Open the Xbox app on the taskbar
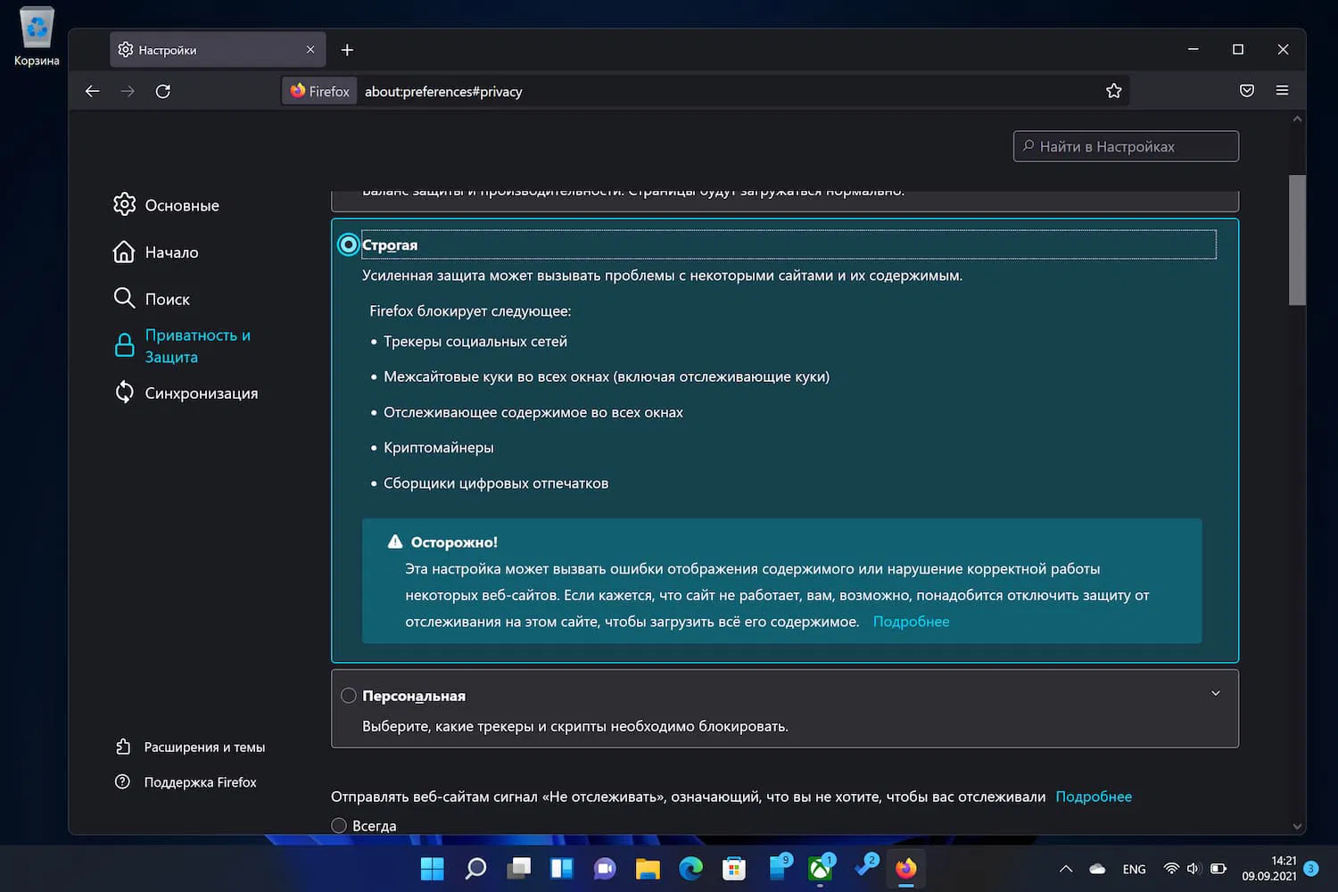 tap(821, 869)
